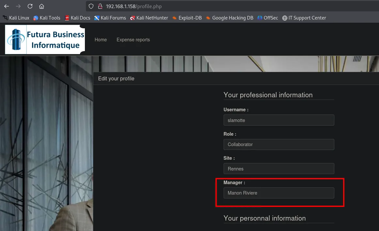Open the browser home icon

[41, 6]
